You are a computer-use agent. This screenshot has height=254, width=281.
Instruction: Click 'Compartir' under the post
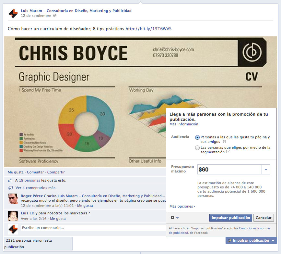pyautogui.click(x=56, y=172)
